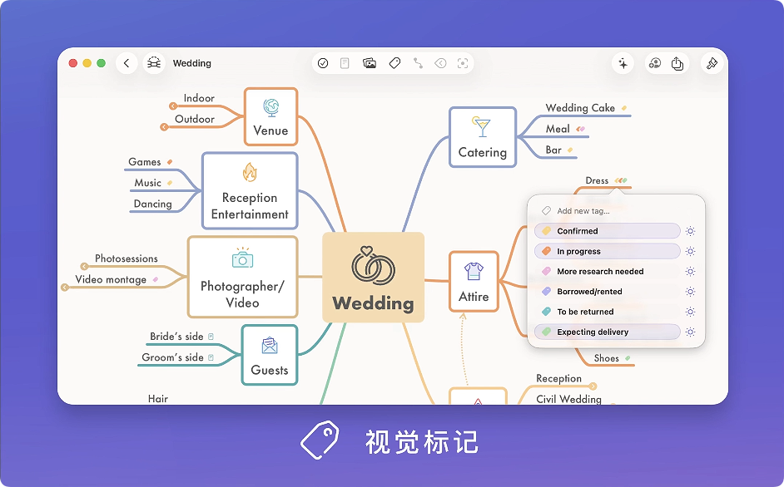Click the image insert toolbar icon
The width and height of the screenshot is (784, 487).
370,63
